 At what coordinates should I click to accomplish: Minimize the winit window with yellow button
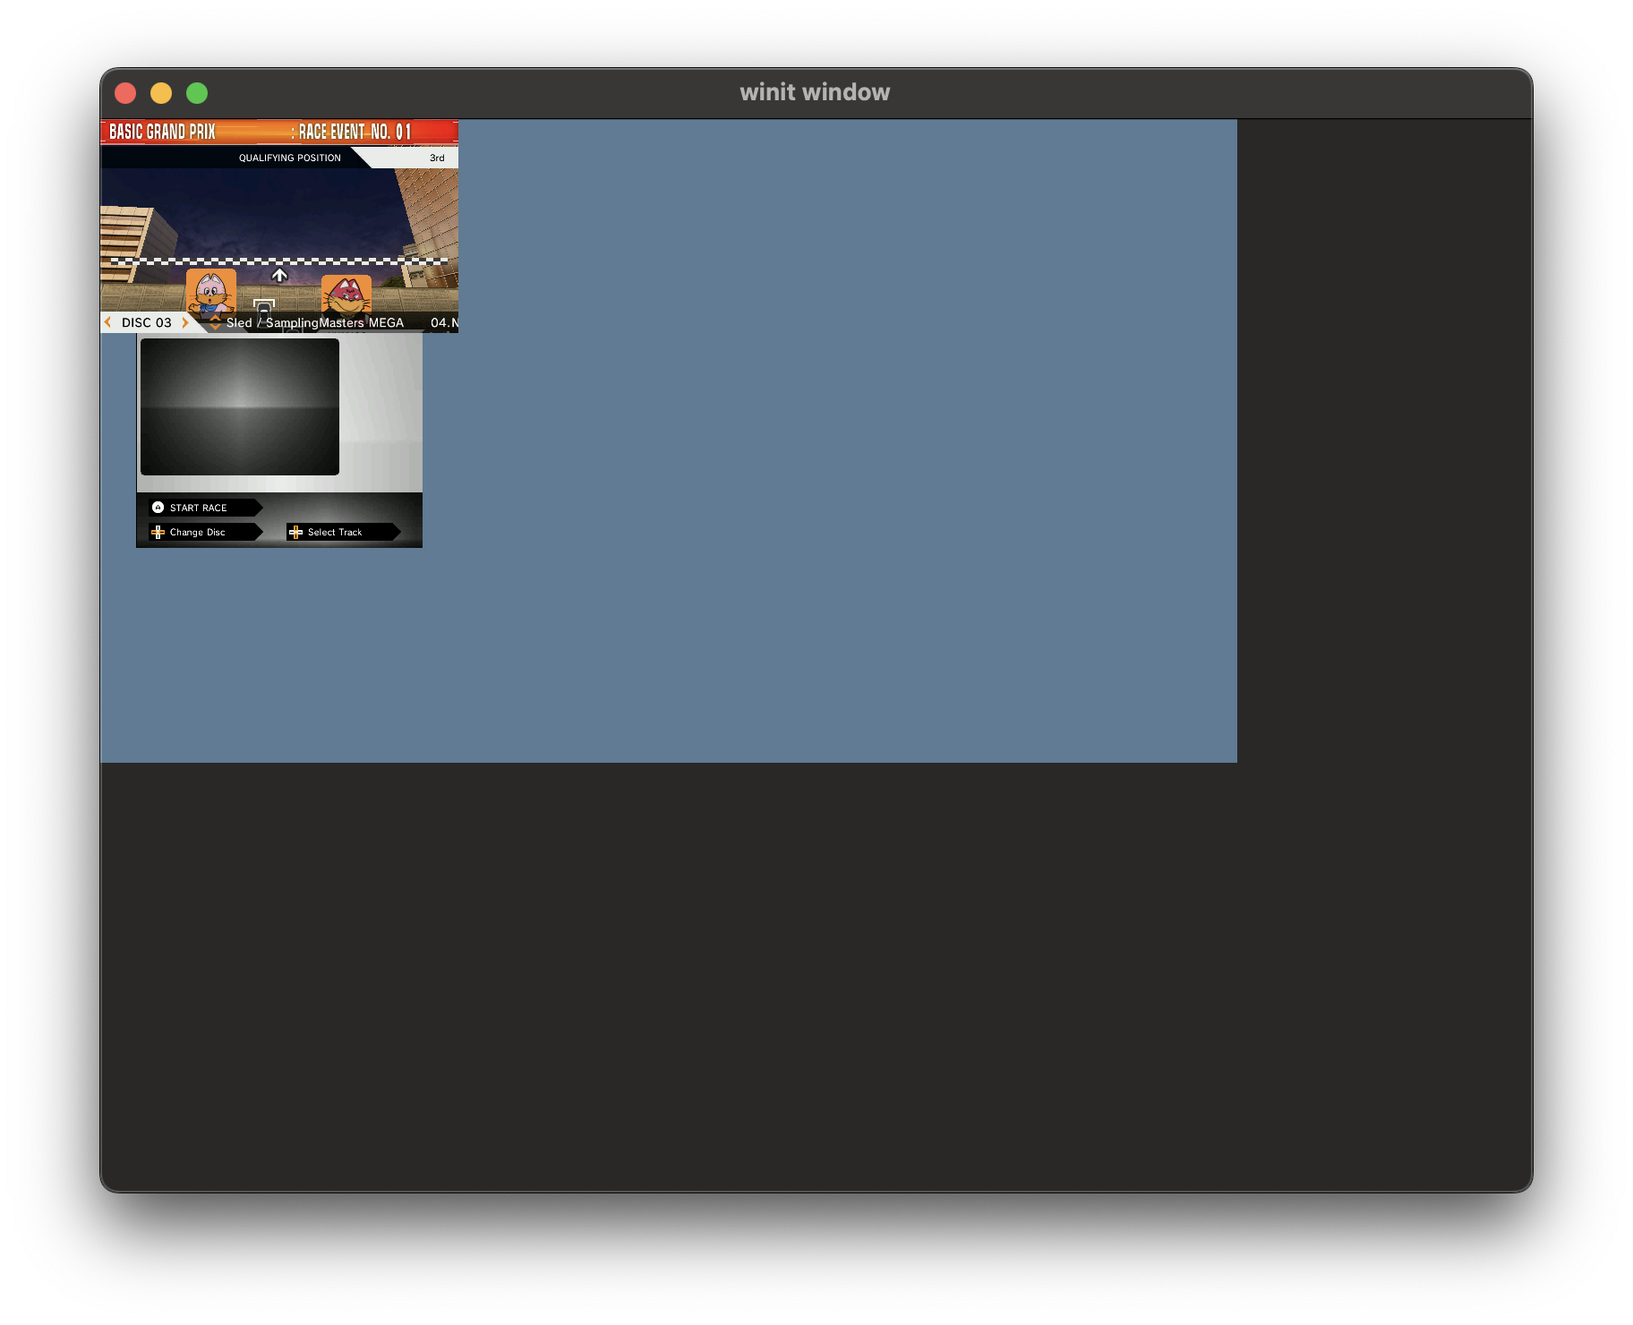pyautogui.click(x=161, y=93)
